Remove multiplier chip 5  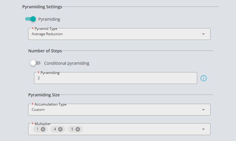tap(78, 129)
